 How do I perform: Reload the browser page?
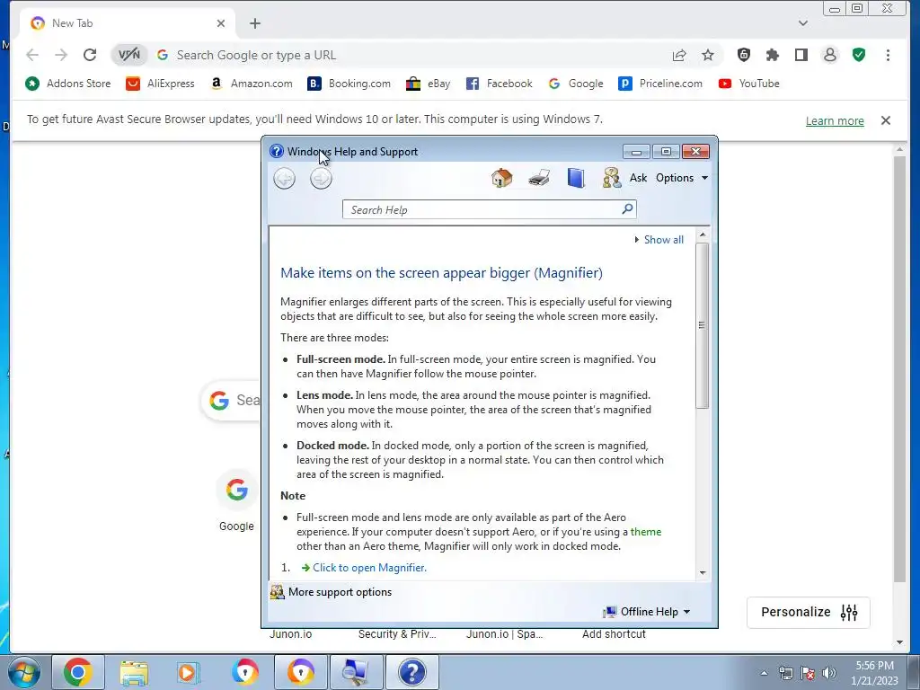click(90, 55)
